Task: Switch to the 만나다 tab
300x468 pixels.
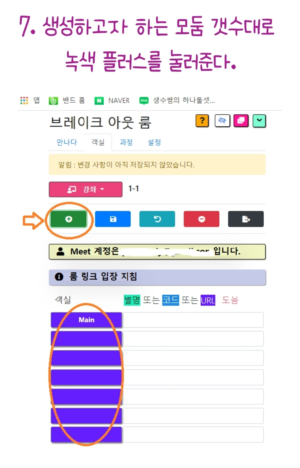Action: coord(67,142)
